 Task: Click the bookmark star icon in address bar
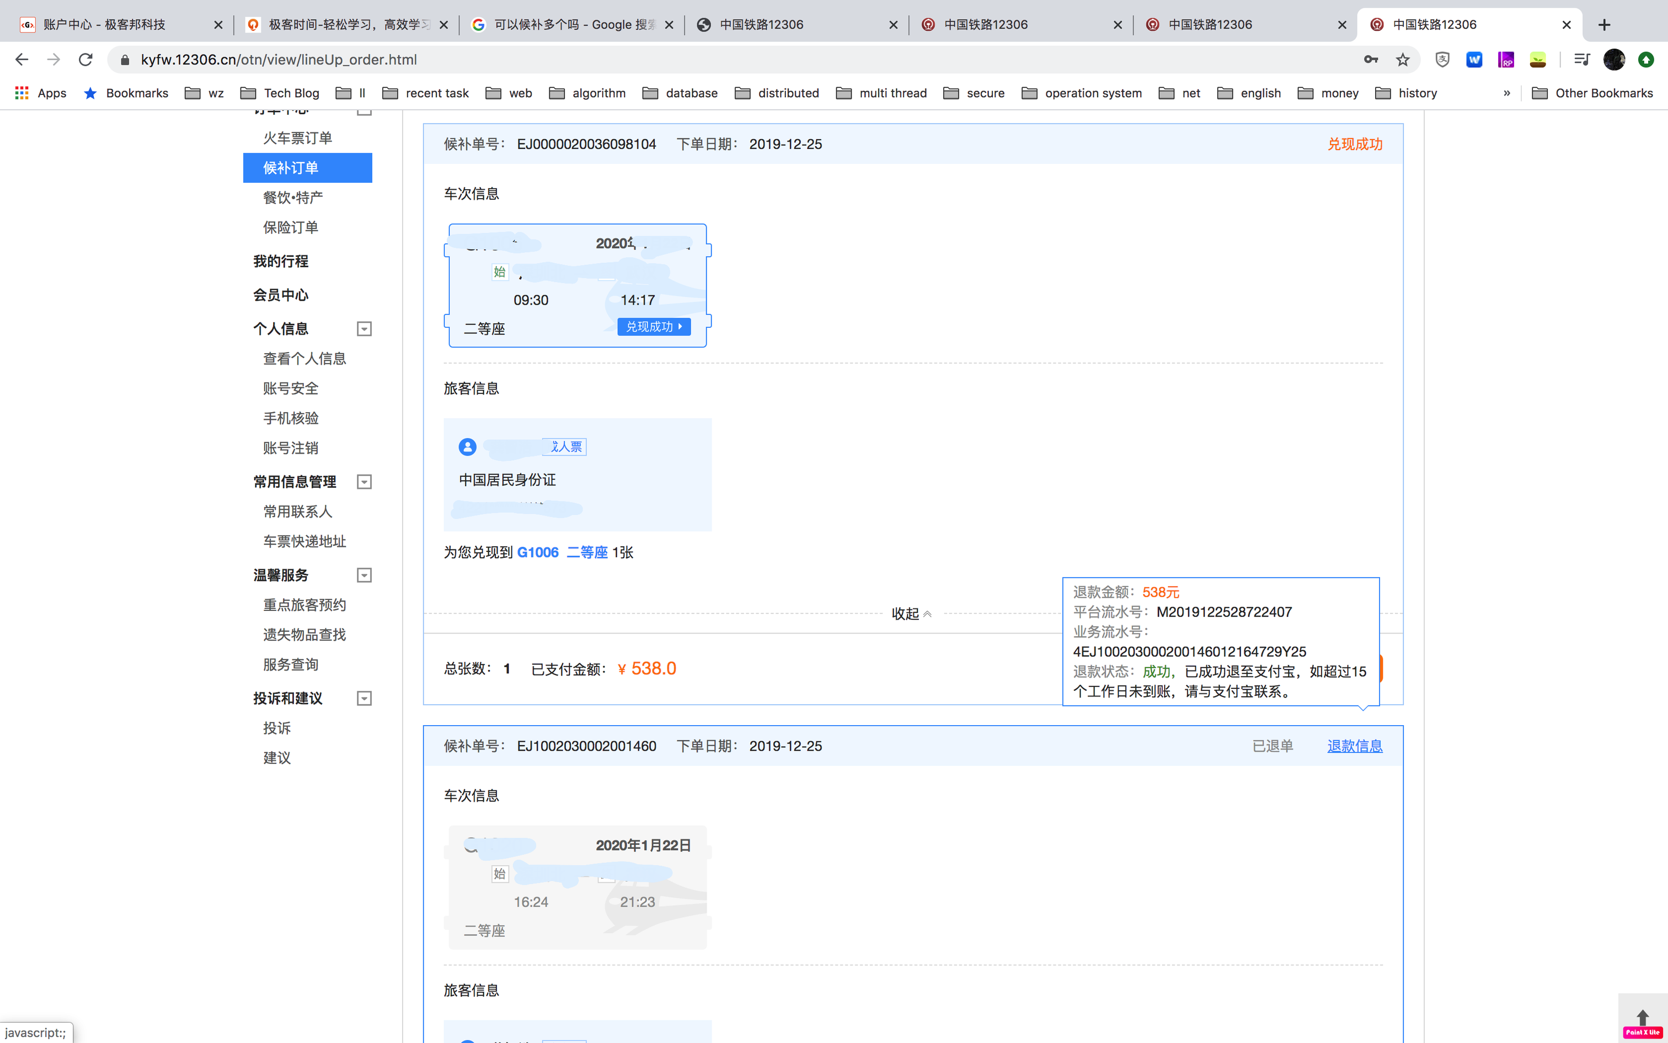coord(1403,60)
